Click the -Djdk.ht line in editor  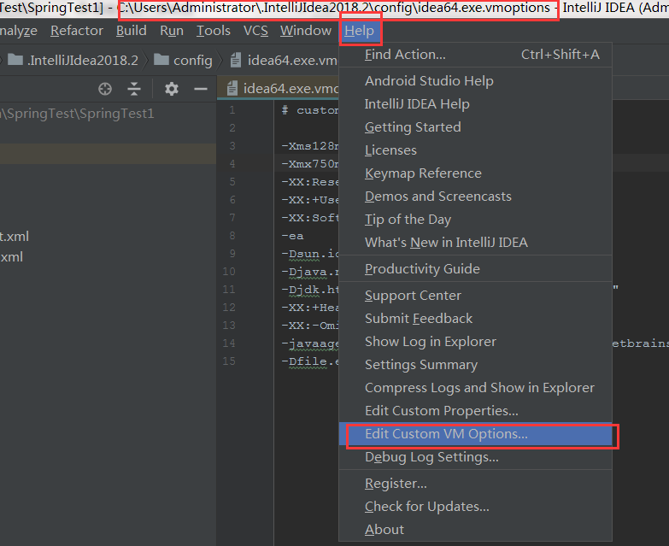[310, 290]
